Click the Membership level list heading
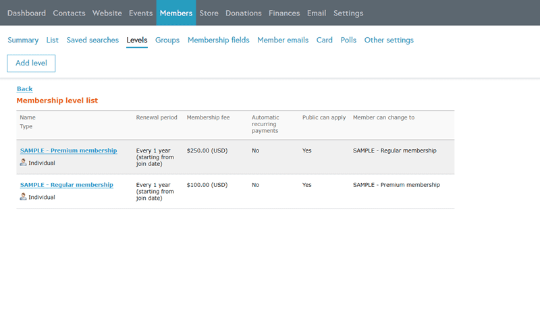540x330 pixels. [57, 101]
